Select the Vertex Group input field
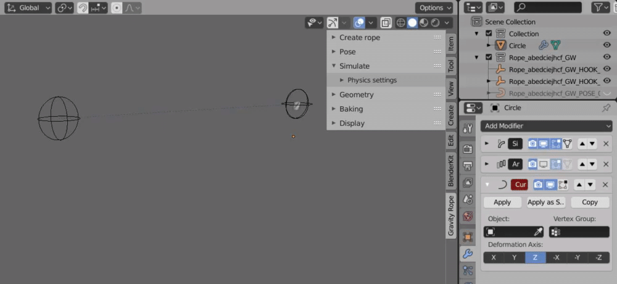Screen dimensions: 617x284 [x=579, y=232]
